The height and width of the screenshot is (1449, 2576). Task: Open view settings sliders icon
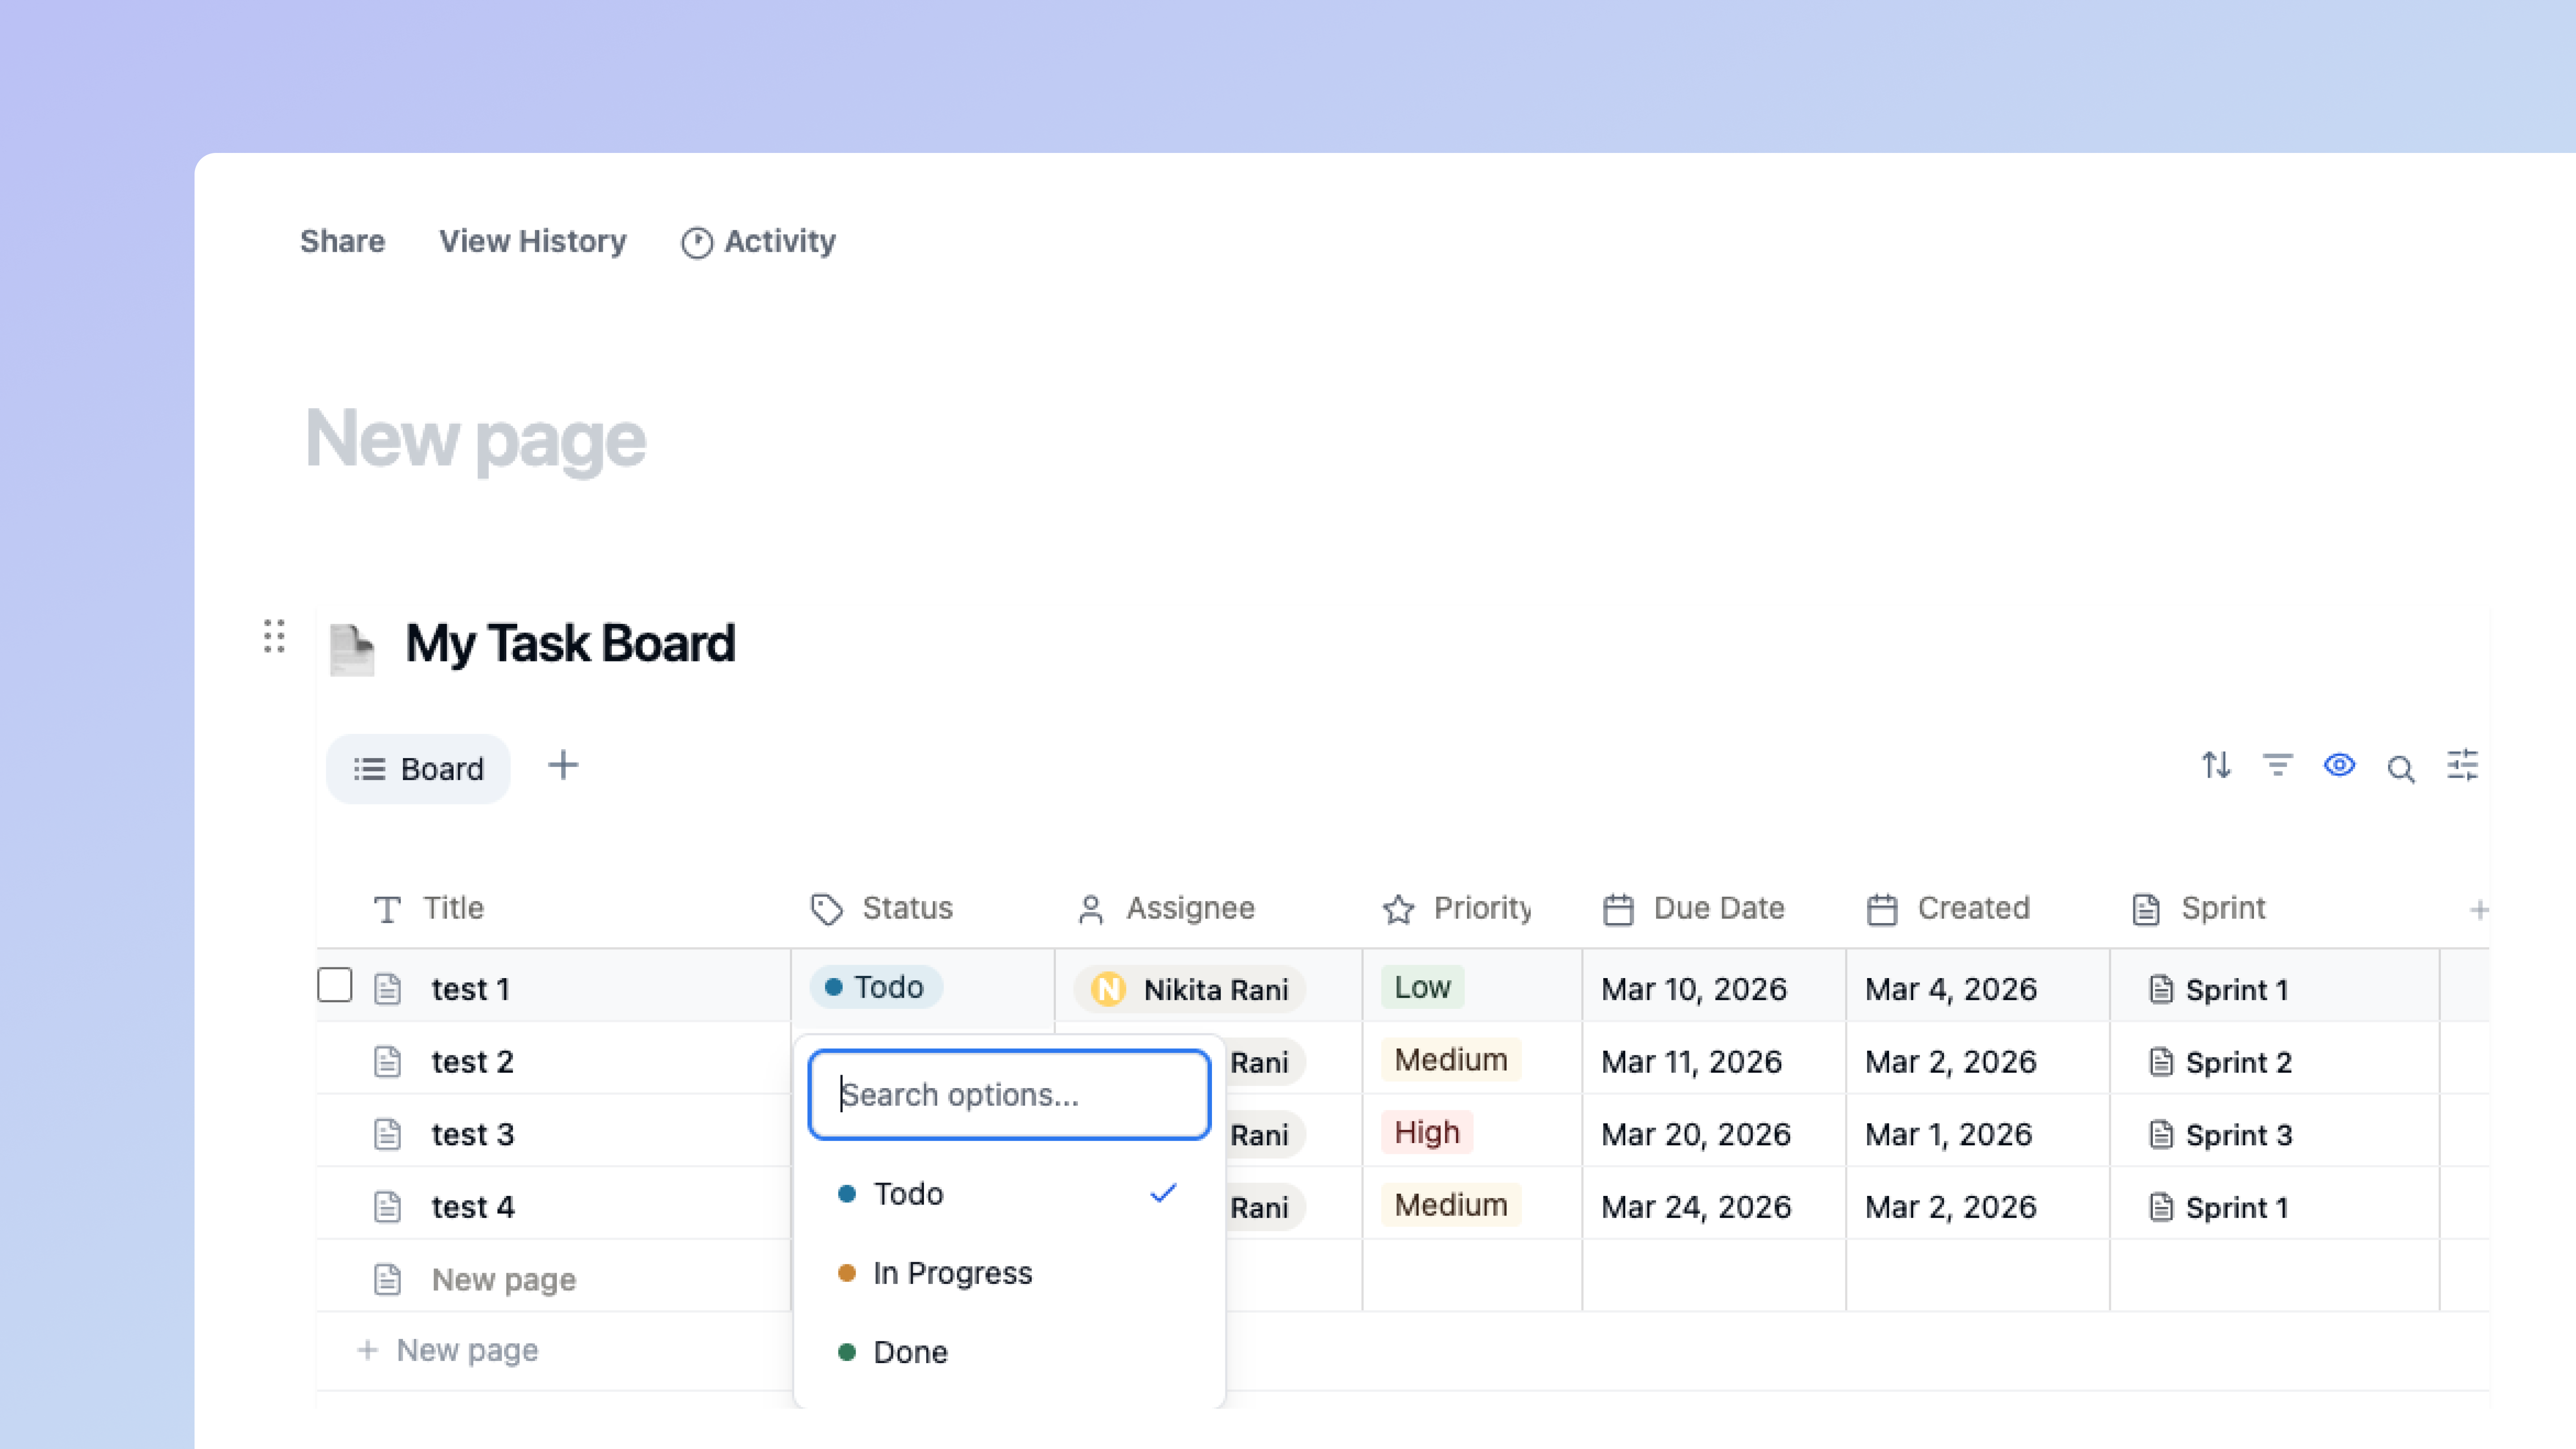pos(2462,766)
